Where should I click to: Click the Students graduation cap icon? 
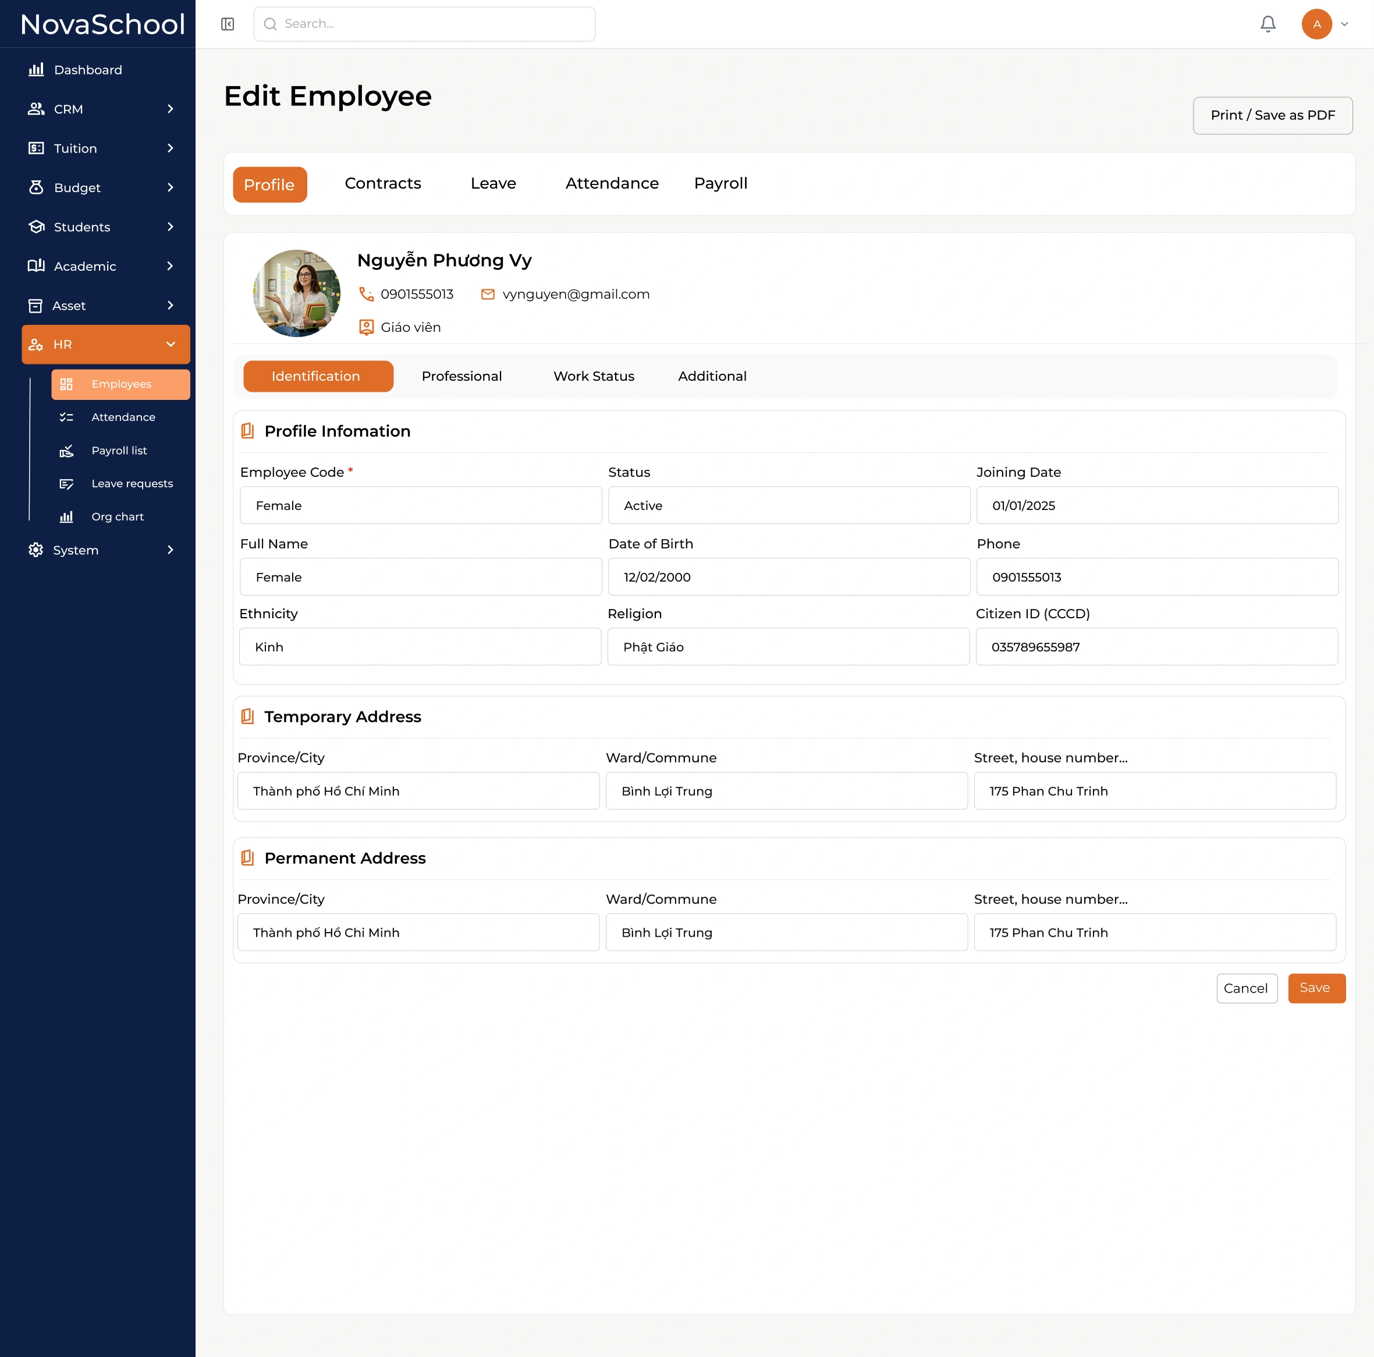point(35,226)
